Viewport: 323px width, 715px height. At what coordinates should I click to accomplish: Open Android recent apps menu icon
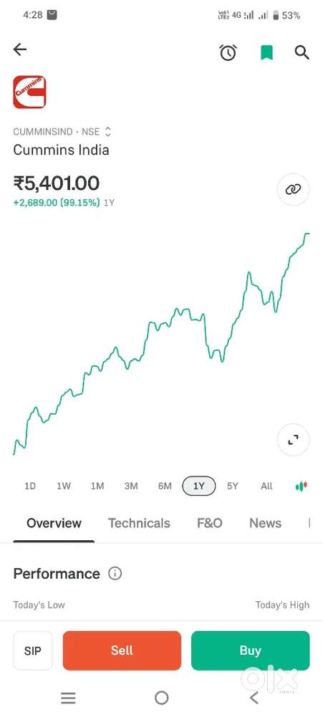(68, 698)
